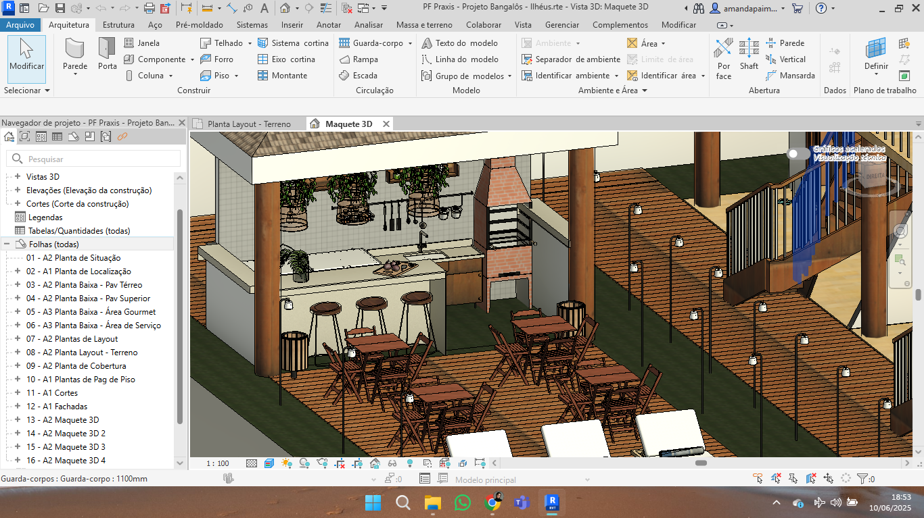Image resolution: width=924 pixels, height=518 pixels.
Task: Open the Arquivo menu
Action: click(20, 24)
